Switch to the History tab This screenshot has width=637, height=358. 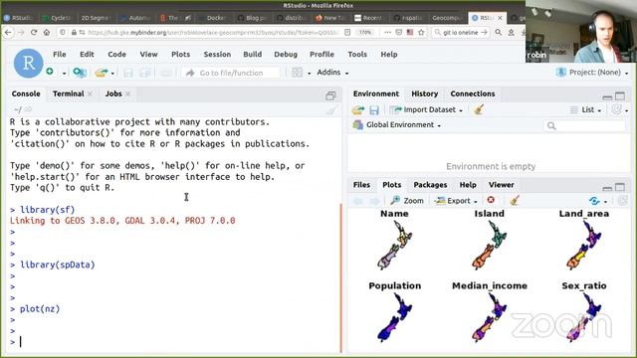(x=425, y=93)
